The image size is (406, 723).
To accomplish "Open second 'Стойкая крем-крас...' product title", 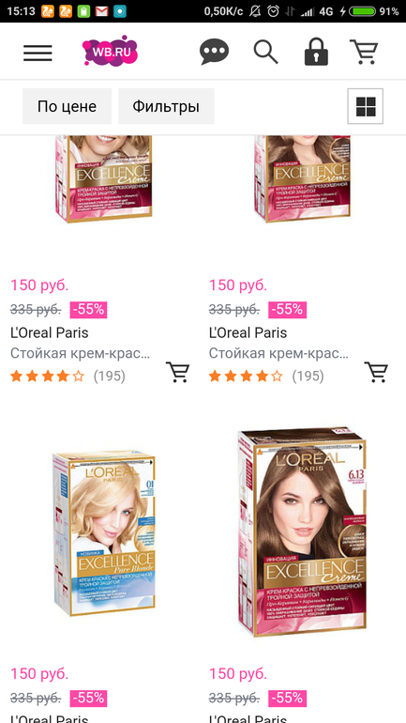I will (278, 354).
